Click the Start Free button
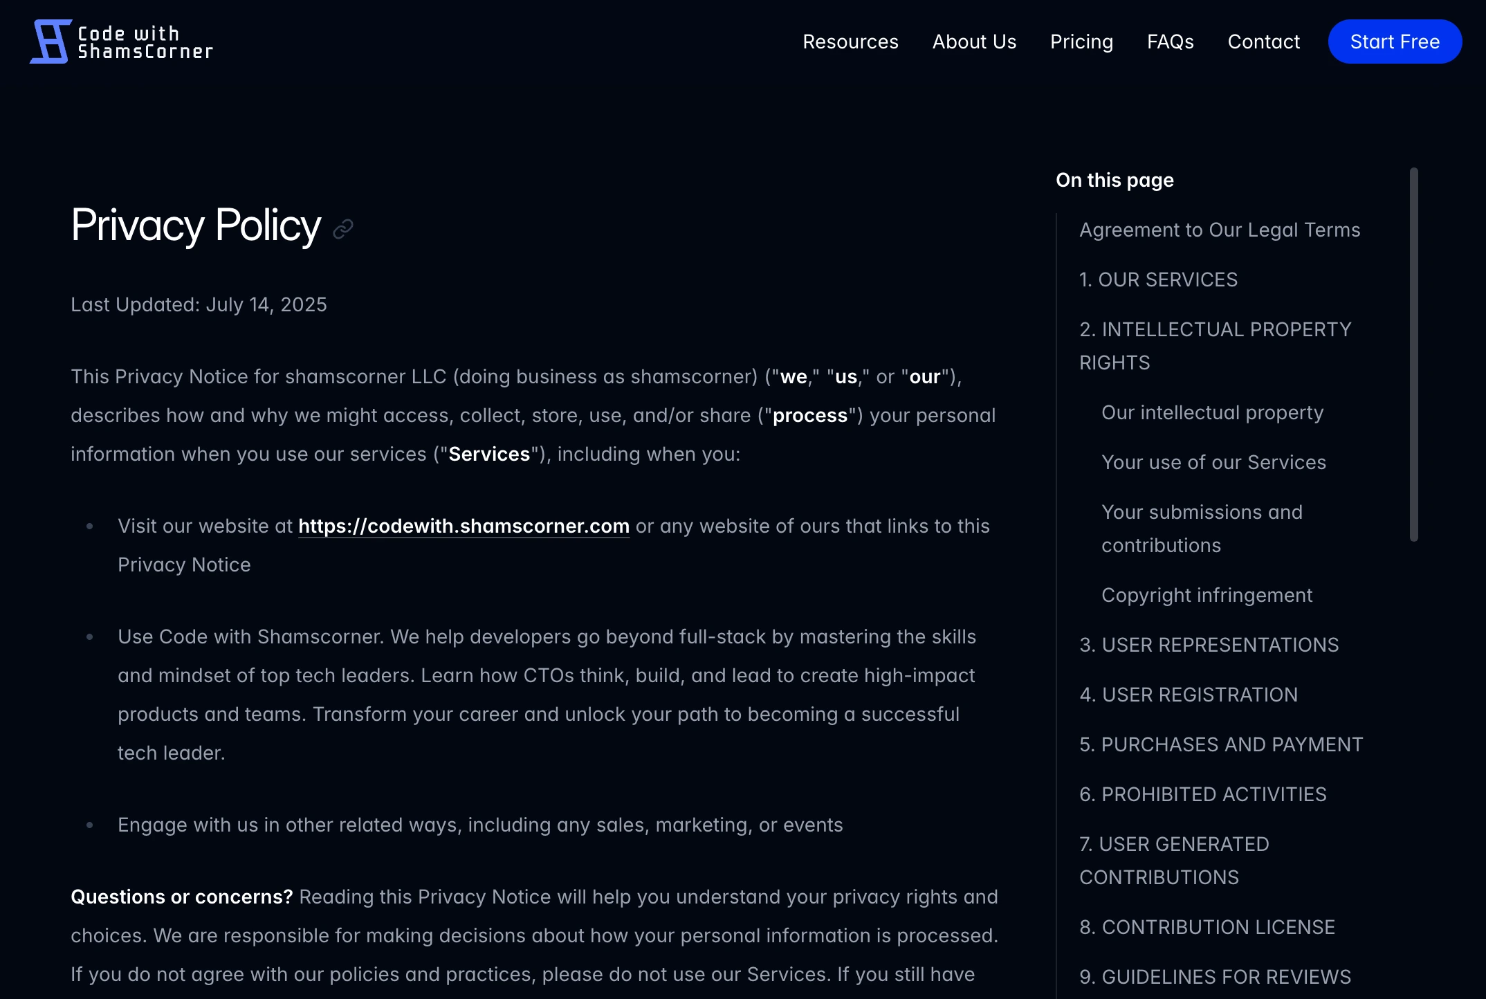This screenshot has height=999, width=1486. coord(1395,41)
